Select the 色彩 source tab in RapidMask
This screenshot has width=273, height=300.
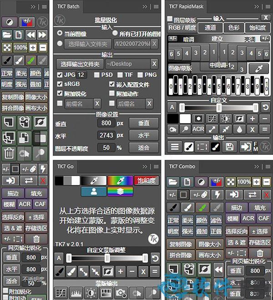(234, 28)
